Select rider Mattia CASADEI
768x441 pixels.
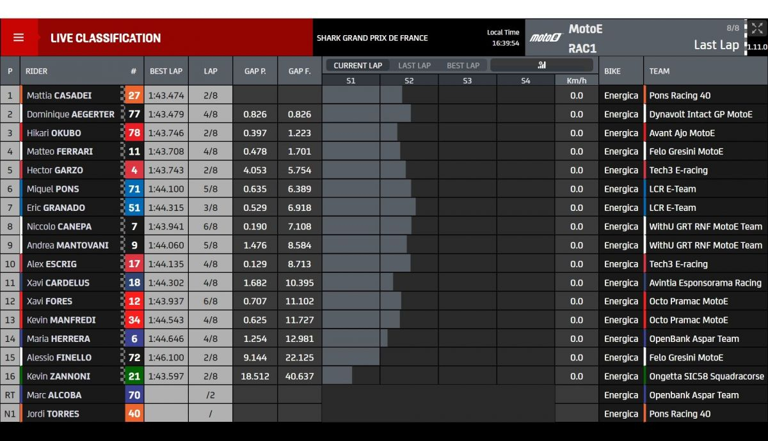[60, 95]
